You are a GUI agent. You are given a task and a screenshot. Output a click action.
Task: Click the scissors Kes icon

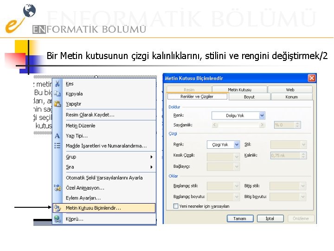57,84
